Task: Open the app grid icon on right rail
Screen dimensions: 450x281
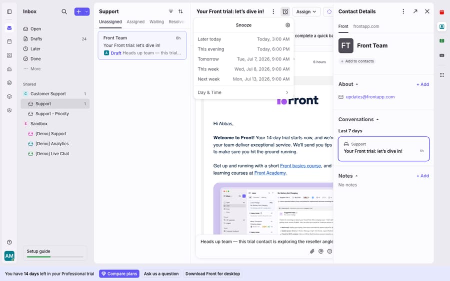Action: point(441,75)
